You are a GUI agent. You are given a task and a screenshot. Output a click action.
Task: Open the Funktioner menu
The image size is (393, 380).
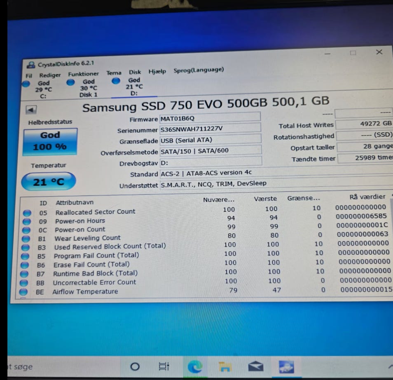(x=84, y=74)
